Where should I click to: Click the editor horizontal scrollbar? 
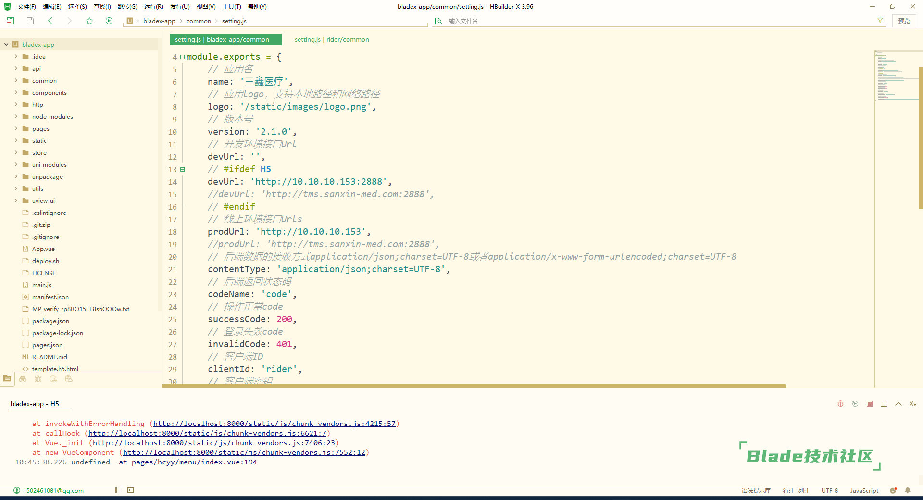click(474, 386)
